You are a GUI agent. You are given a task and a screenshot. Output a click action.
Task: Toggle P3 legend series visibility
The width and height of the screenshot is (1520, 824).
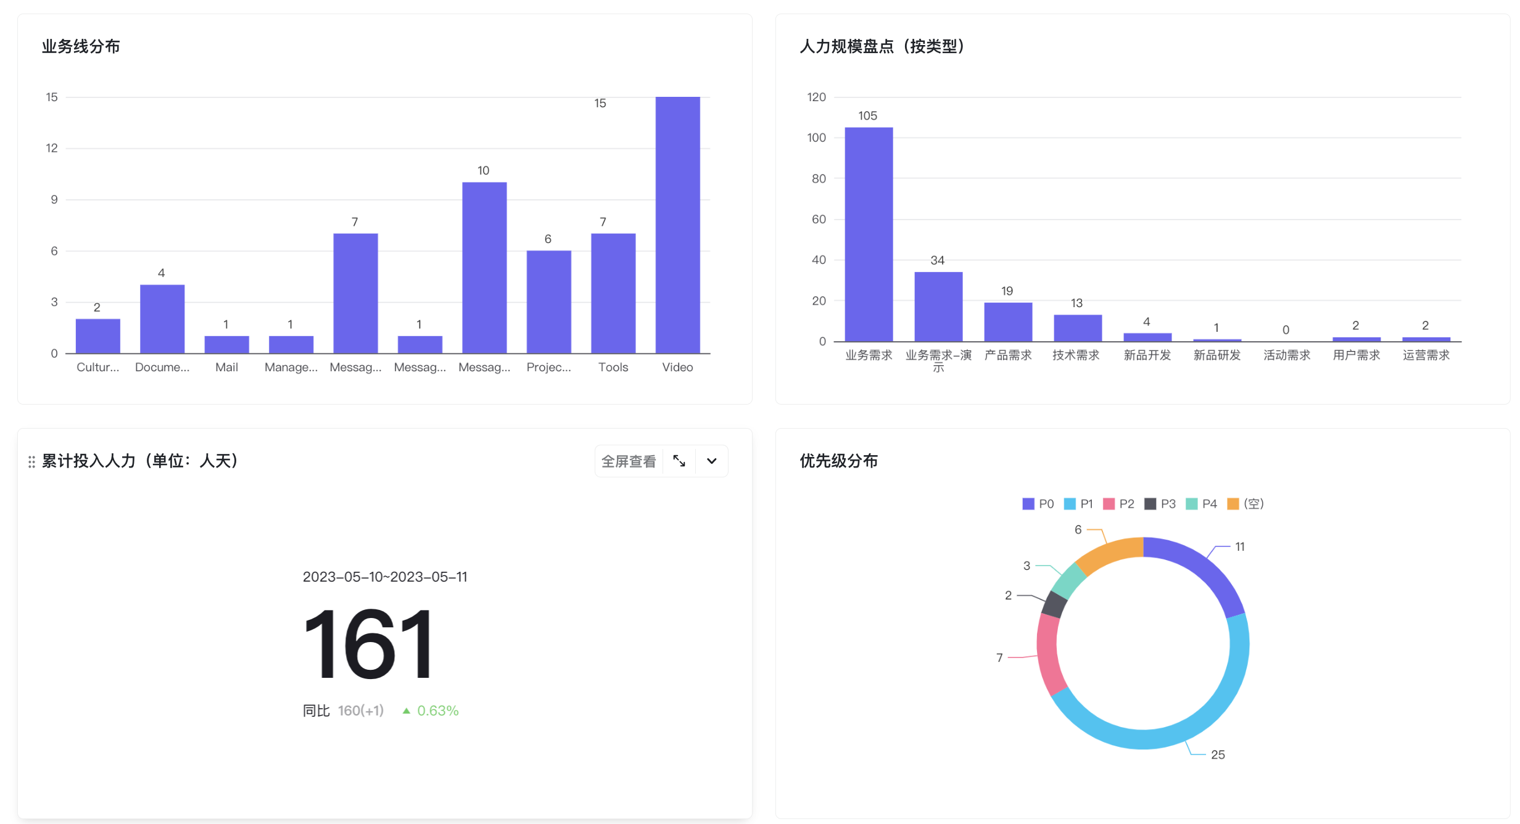click(x=1160, y=504)
